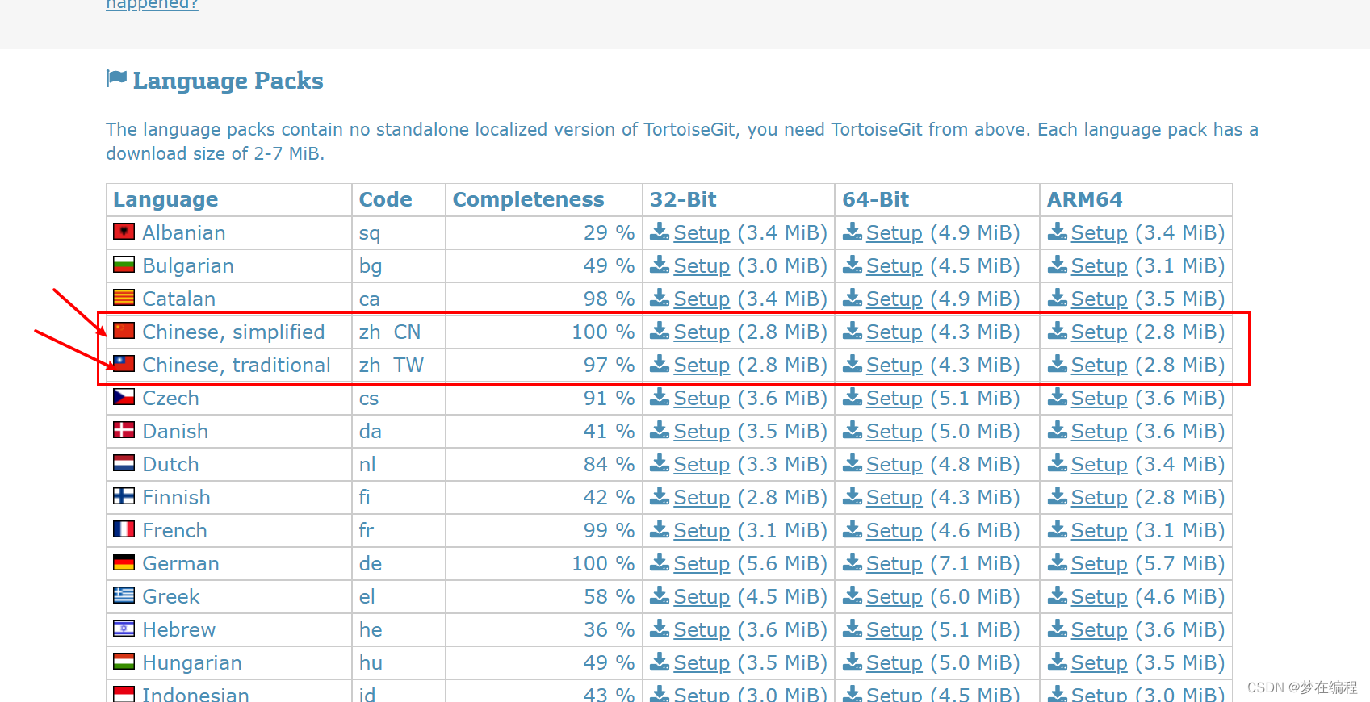Click the Chinese traditional flag icon

coord(124,364)
